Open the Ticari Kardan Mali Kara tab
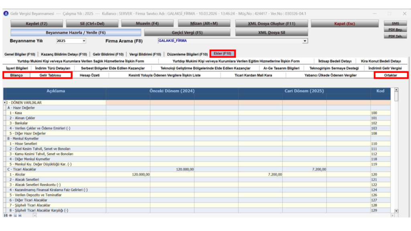411x231 pixels. point(253,75)
